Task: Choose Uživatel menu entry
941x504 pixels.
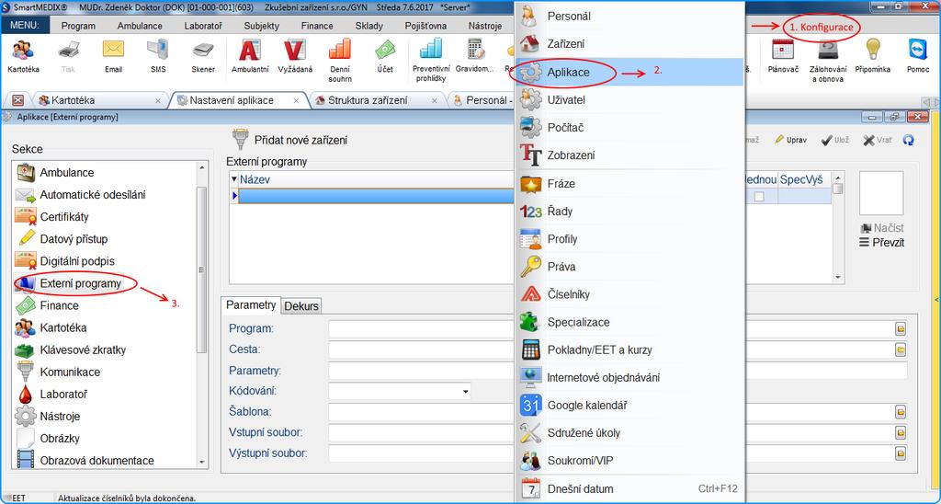Action: (x=630, y=99)
